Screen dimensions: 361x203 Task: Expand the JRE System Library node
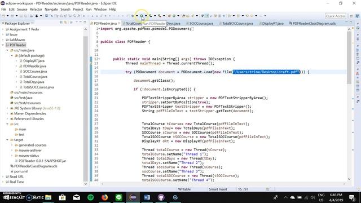pos(7,108)
